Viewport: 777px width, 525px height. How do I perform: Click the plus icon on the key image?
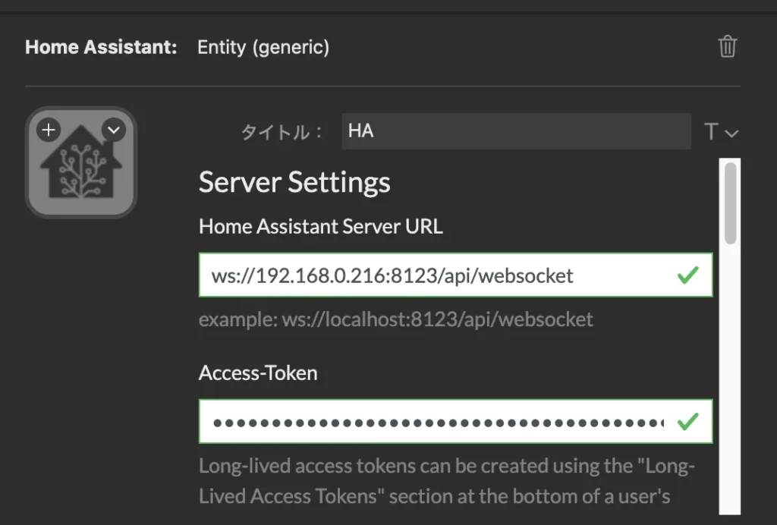[49, 130]
